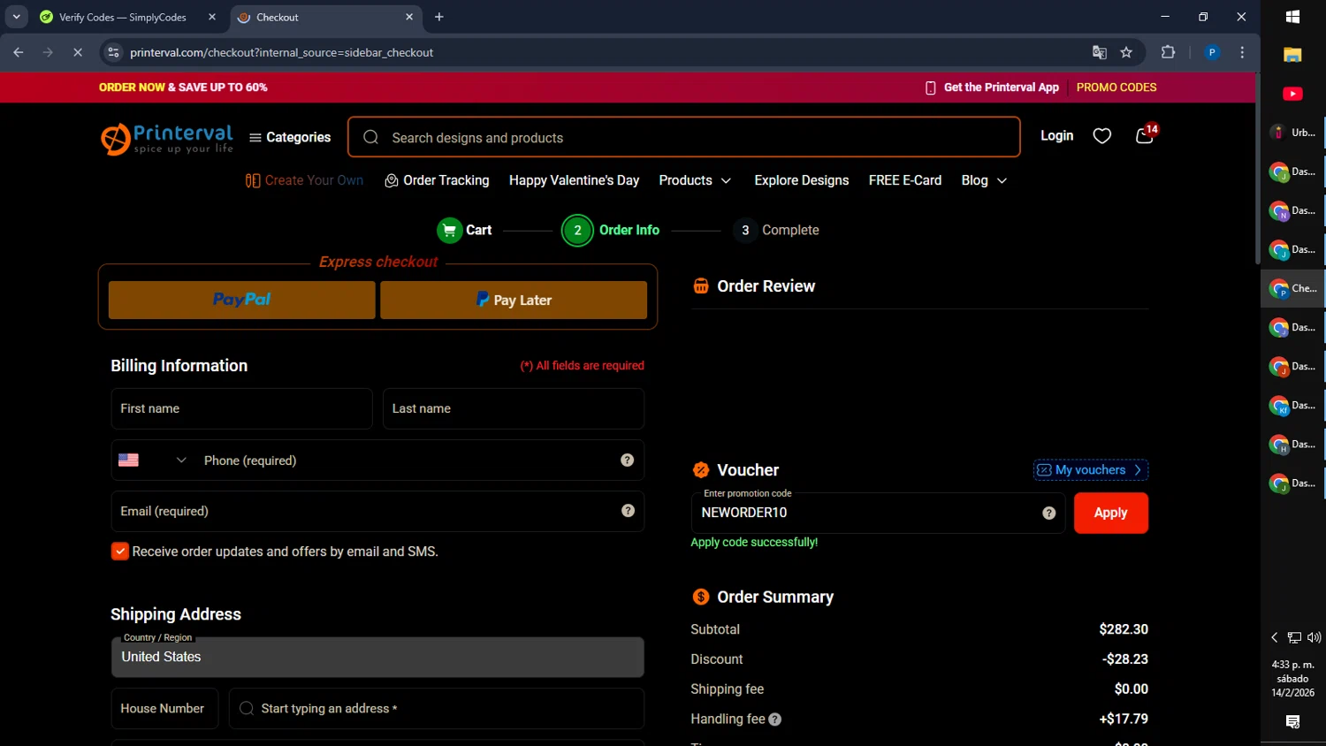Click the Apply voucher button
Image resolution: width=1326 pixels, height=746 pixels.
point(1110,514)
